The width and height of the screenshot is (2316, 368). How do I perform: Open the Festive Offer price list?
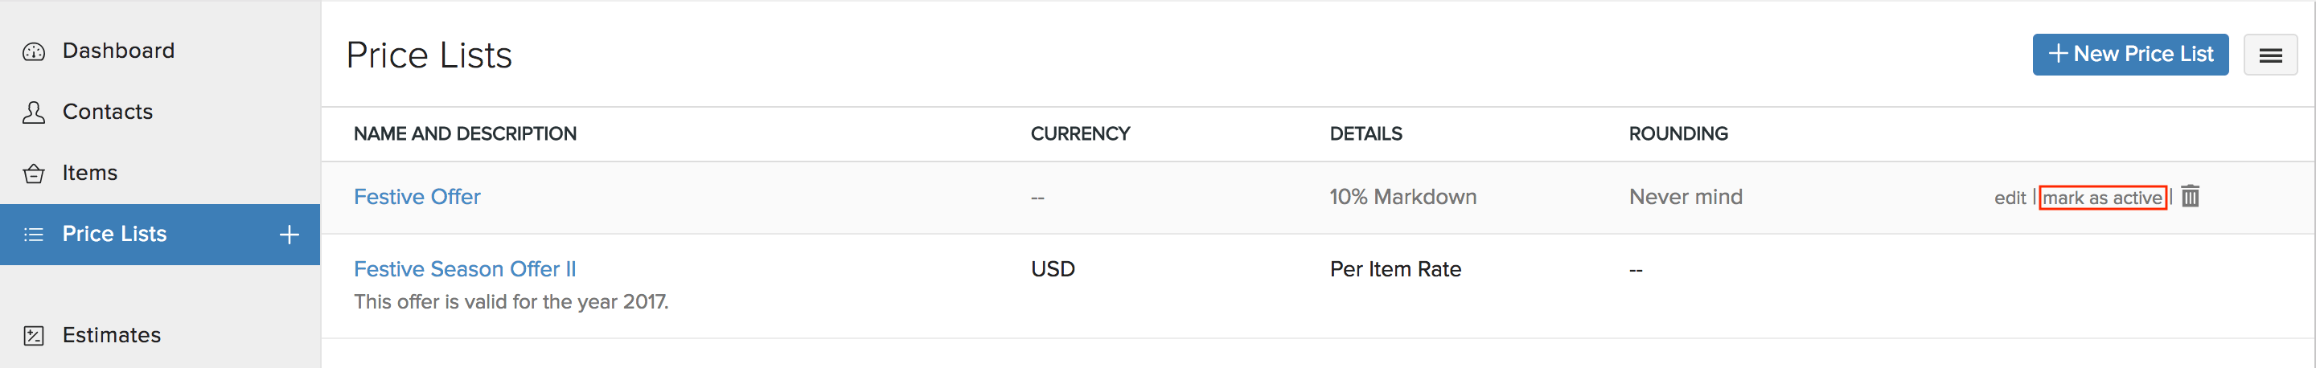point(417,197)
